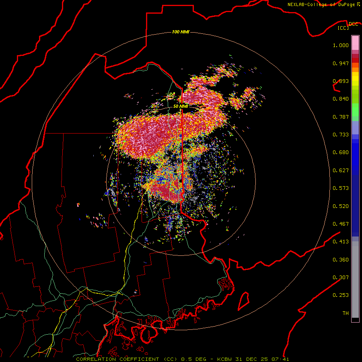This screenshot has height=362, width=362.
Task: Click the 0.893 color scale label
Action: (x=341, y=81)
